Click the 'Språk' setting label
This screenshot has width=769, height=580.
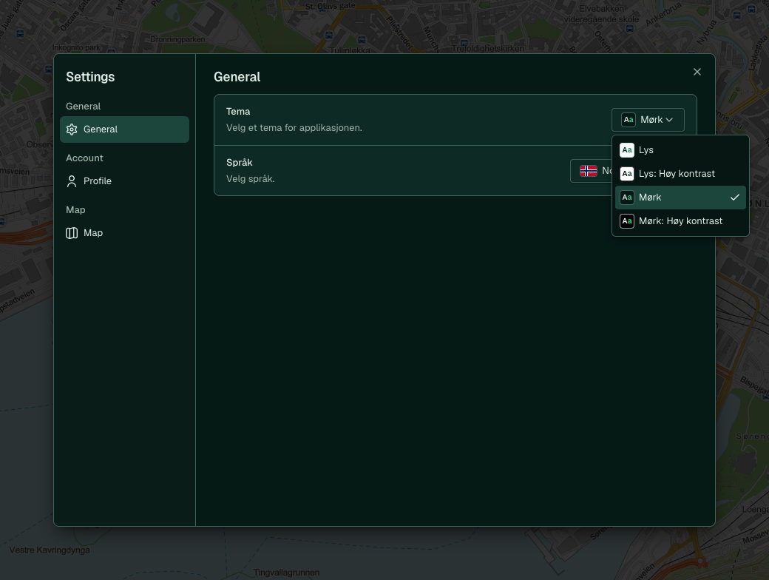[240, 163]
